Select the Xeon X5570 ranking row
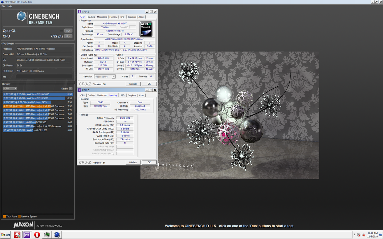This screenshot has height=239, width=383. pos(38,98)
